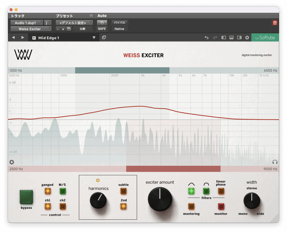287x232 pixels.
Task: Open the insert position j selector
Action: (x=48, y=23)
